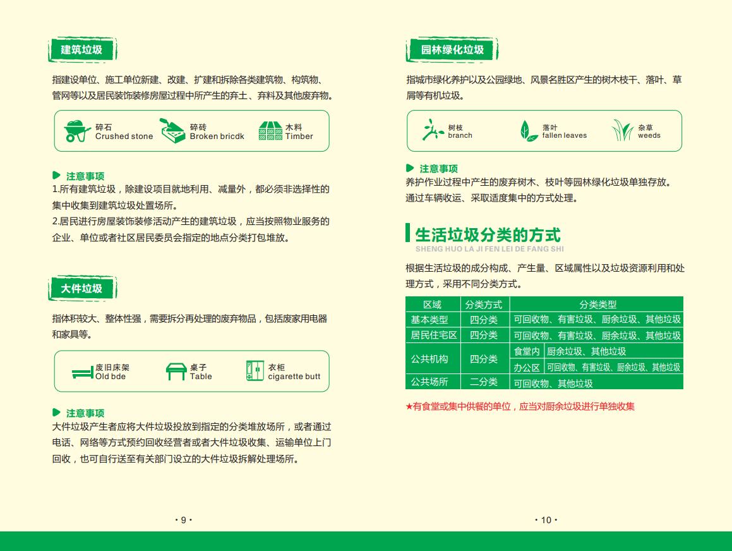
Task: Click the 建筑垃圾 section header badge
Action: 82,49
